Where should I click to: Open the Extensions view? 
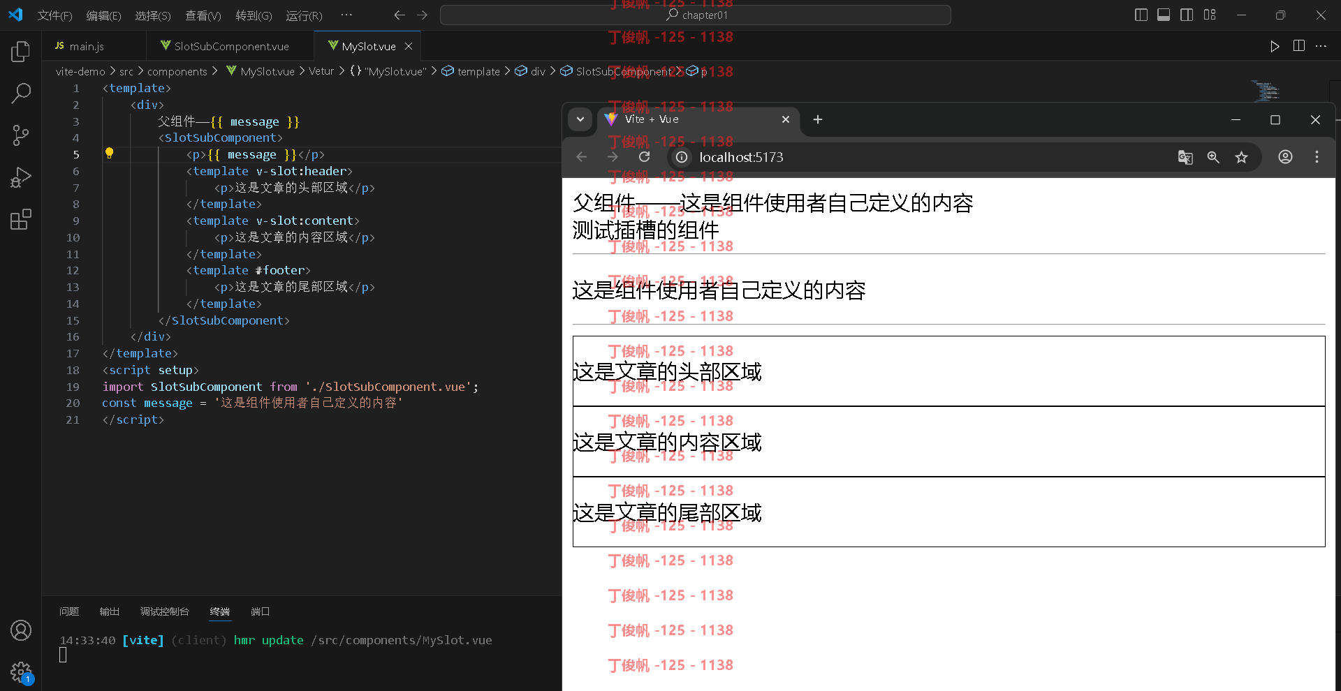click(x=21, y=220)
